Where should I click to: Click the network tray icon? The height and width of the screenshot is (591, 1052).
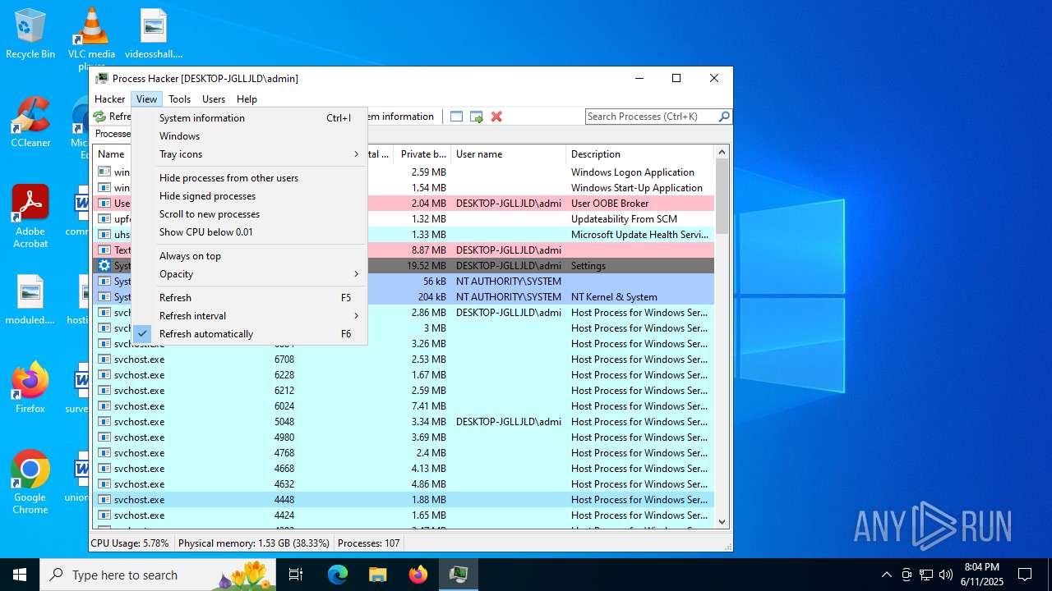click(x=926, y=575)
